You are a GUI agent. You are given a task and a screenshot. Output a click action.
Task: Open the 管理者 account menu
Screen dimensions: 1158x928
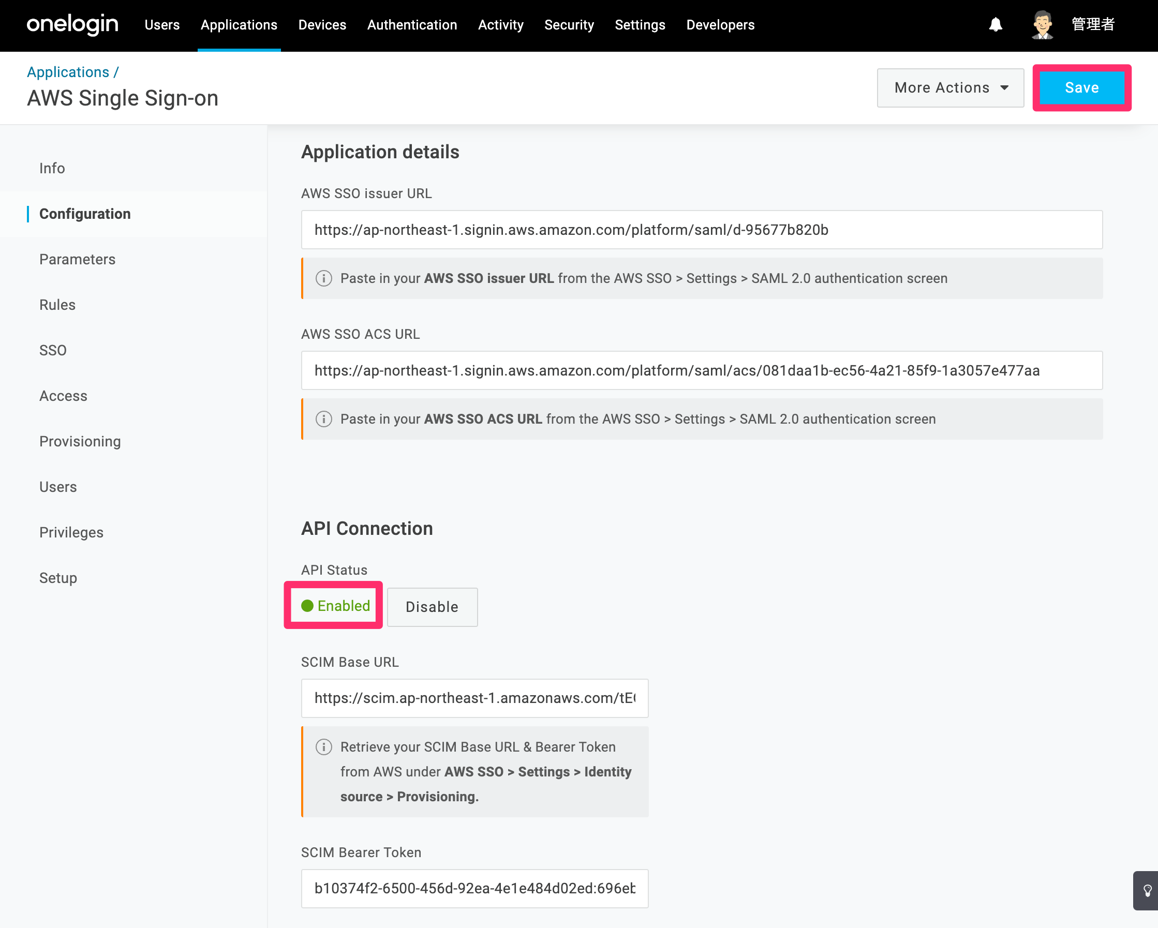(1093, 25)
